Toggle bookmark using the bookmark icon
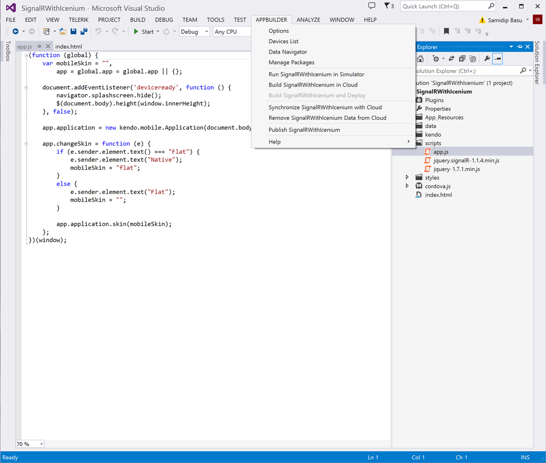 click(446, 32)
